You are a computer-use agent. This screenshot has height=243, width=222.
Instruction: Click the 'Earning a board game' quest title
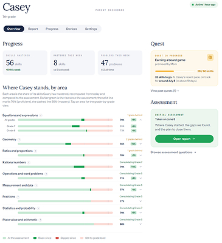[170, 60]
